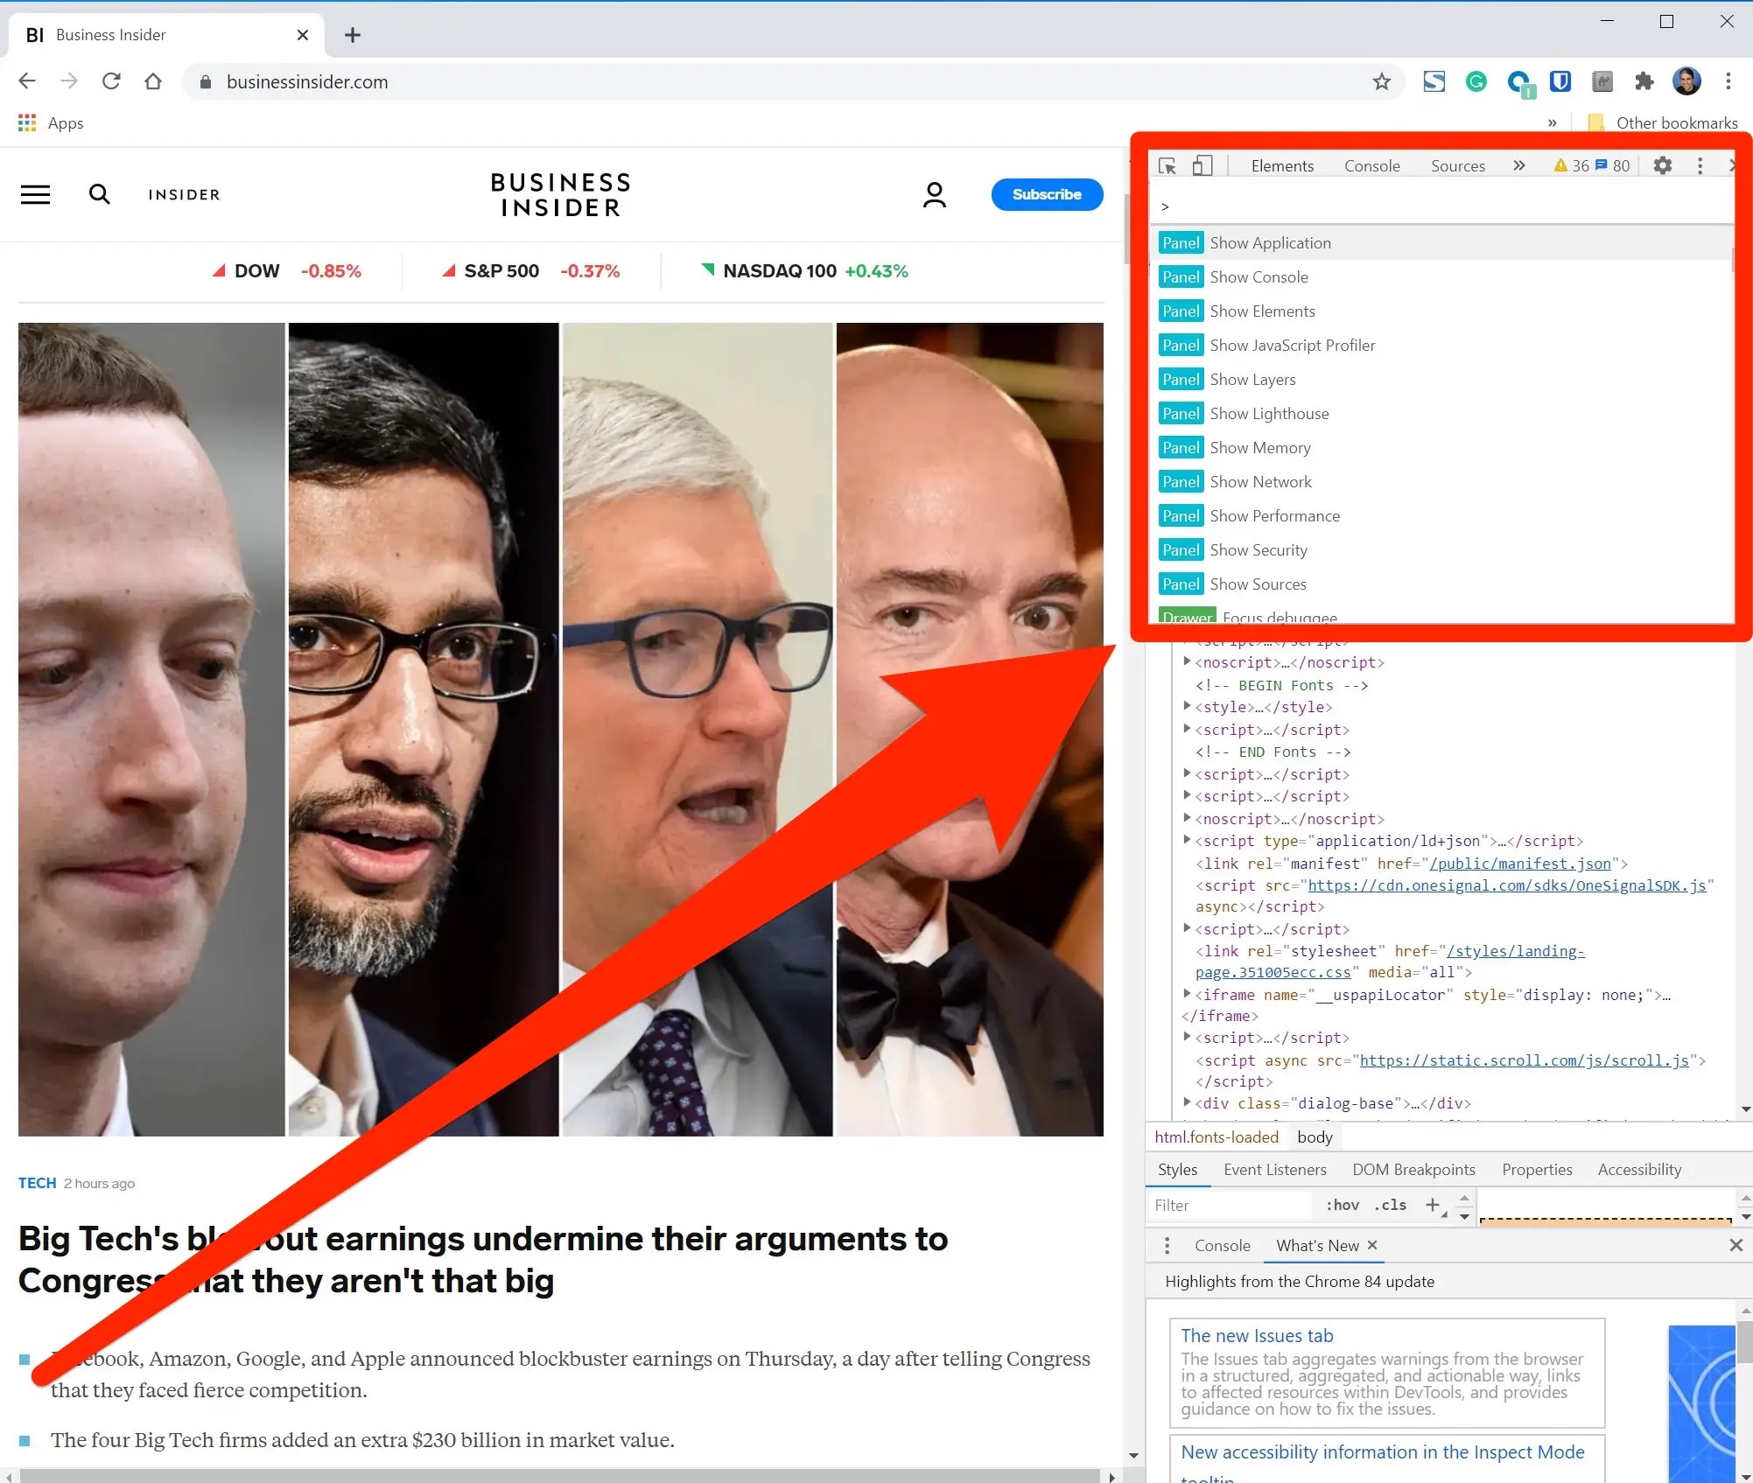Toggle the .cls class editor button
1753x1483 pixels.
[x=1390, y=1205]
